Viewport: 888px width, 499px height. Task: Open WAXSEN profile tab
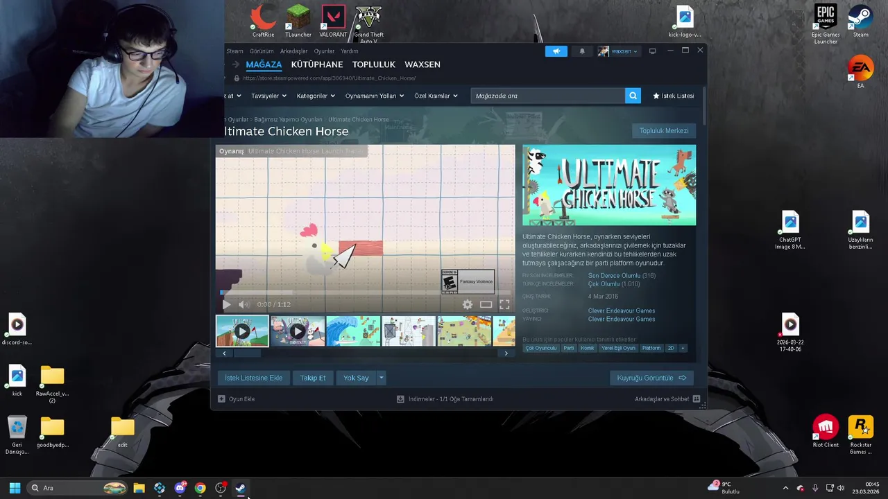(x=422, y=64)
